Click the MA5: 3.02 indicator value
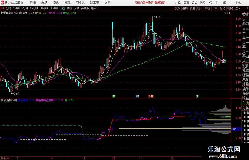 pos(28,13)
